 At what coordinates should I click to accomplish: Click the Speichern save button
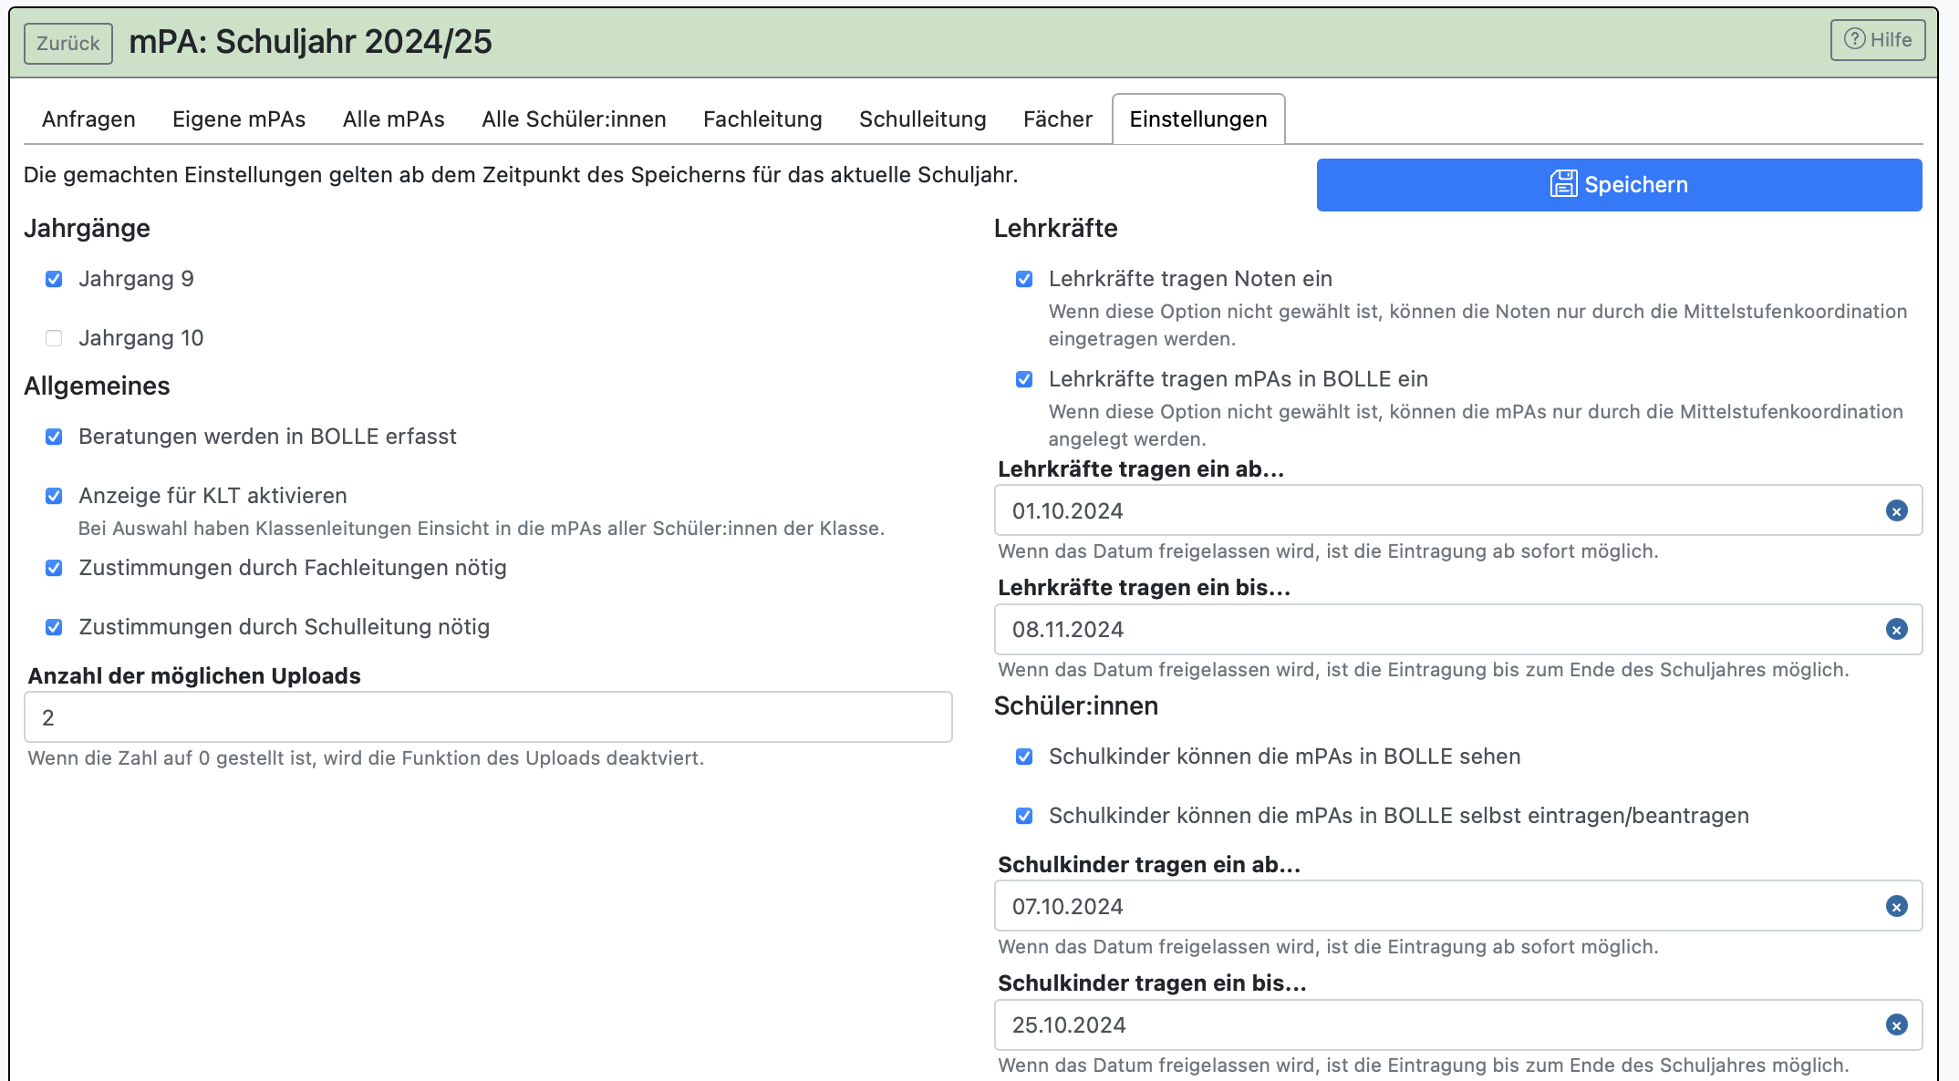(x=1619, y=185)
